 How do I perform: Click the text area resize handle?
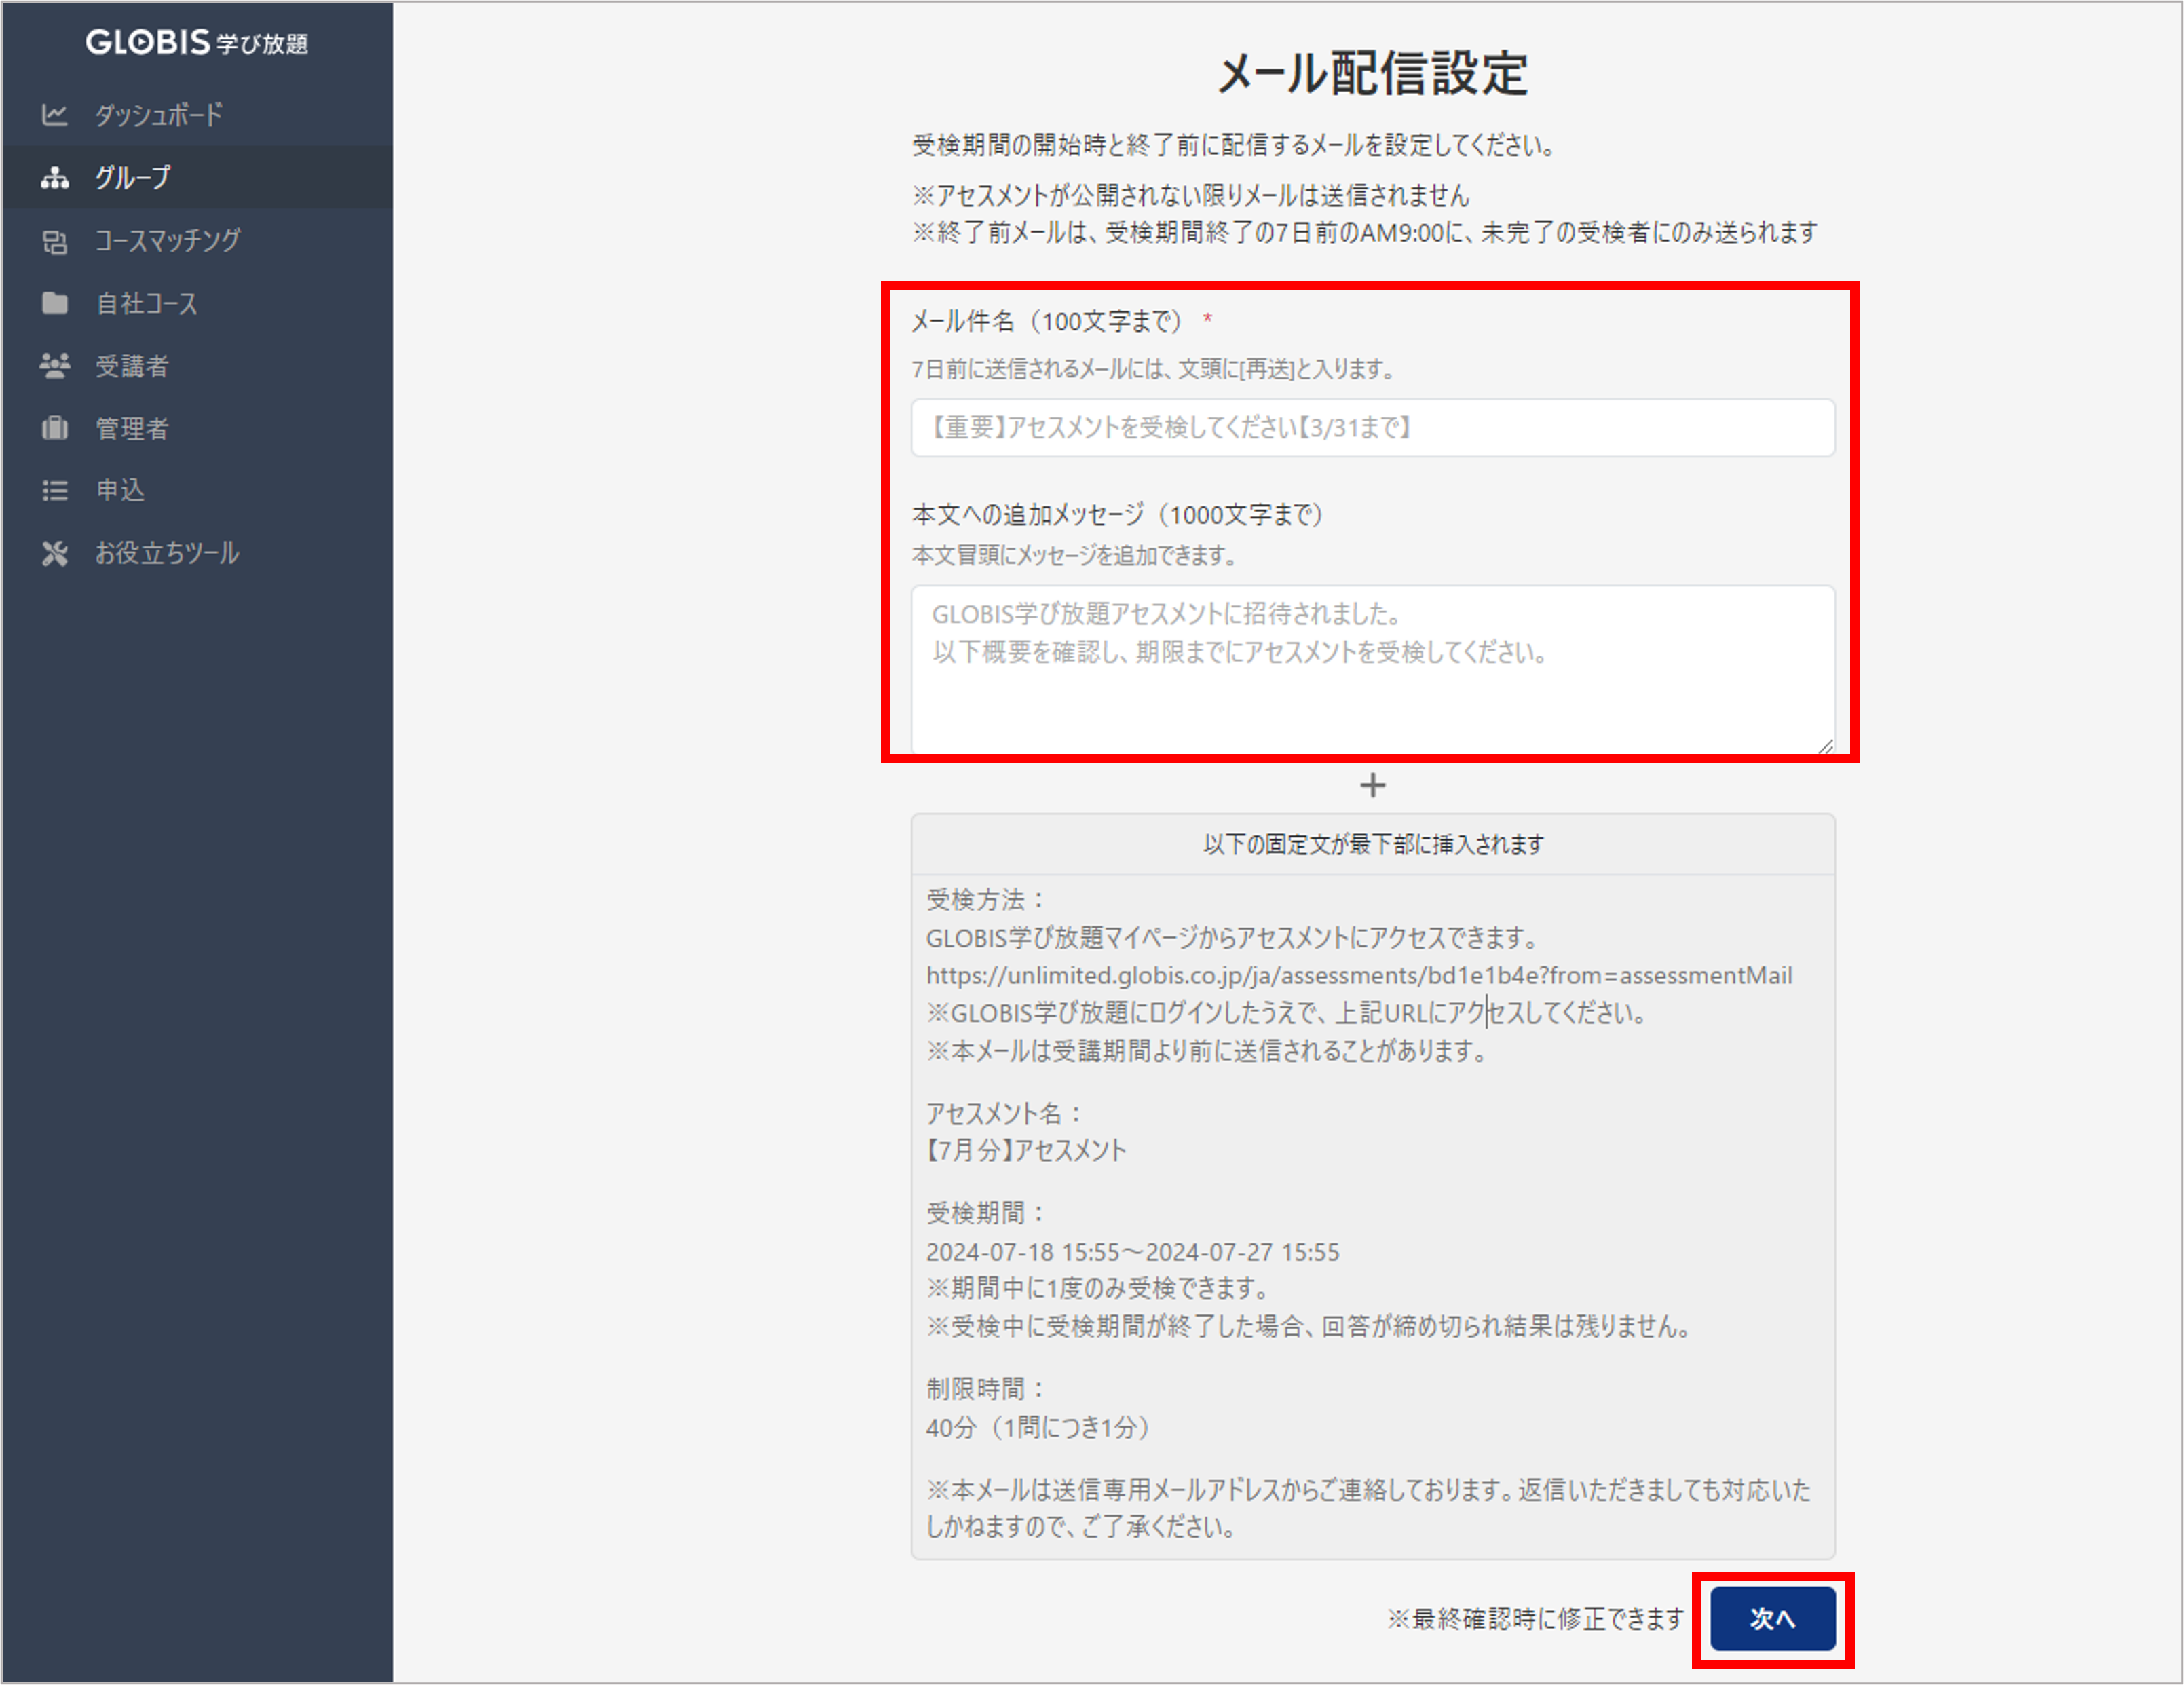[x=1825, y=746]
